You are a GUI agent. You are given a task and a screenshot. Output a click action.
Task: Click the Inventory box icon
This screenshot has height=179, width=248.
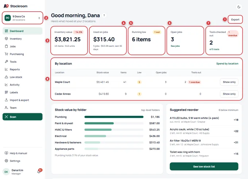(x=6, y=38)
